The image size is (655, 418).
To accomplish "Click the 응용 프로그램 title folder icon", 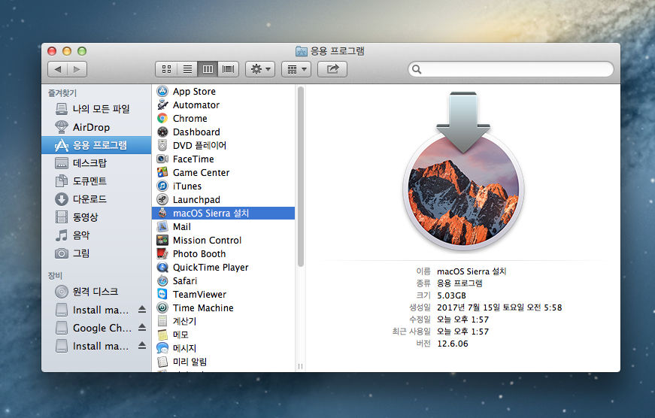I will point(302,51).
